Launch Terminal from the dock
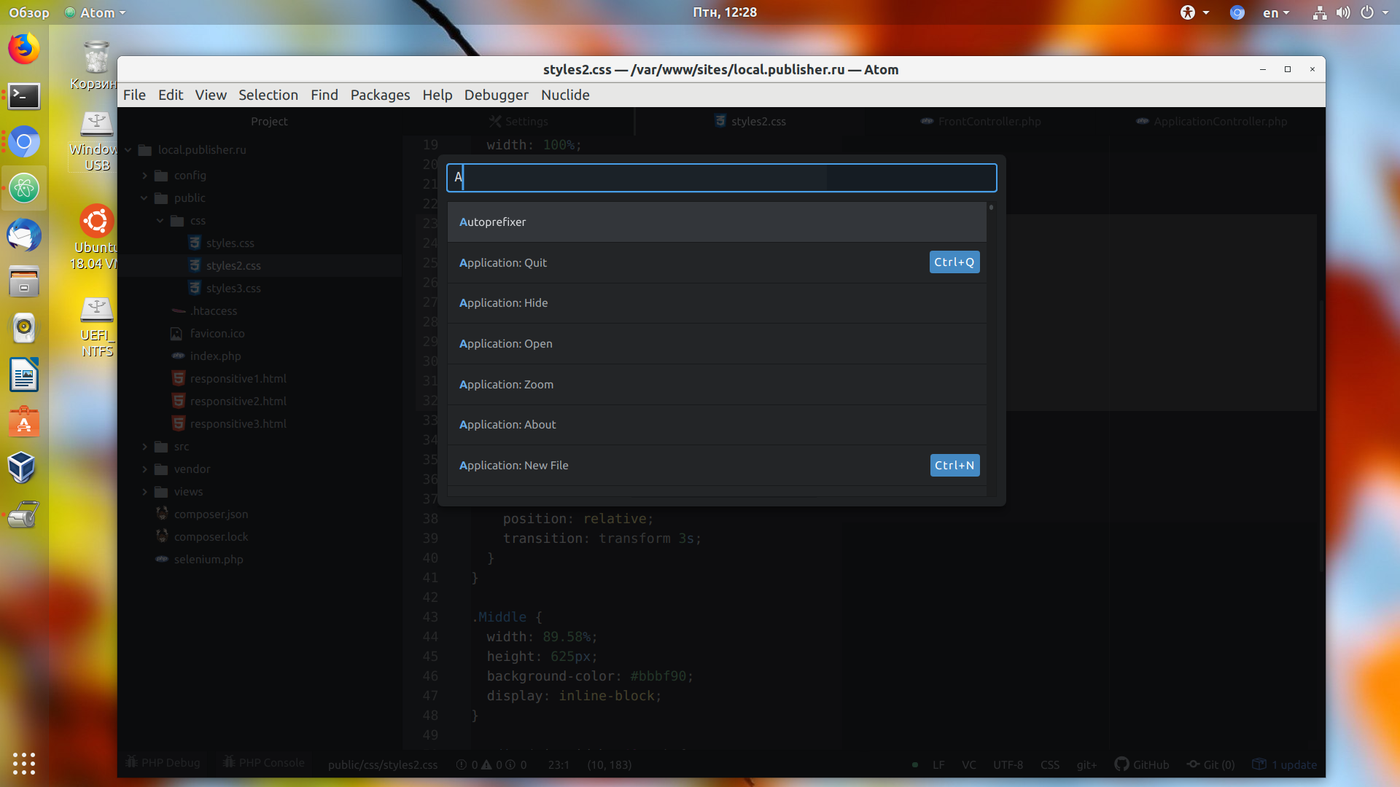 (24, 95)
